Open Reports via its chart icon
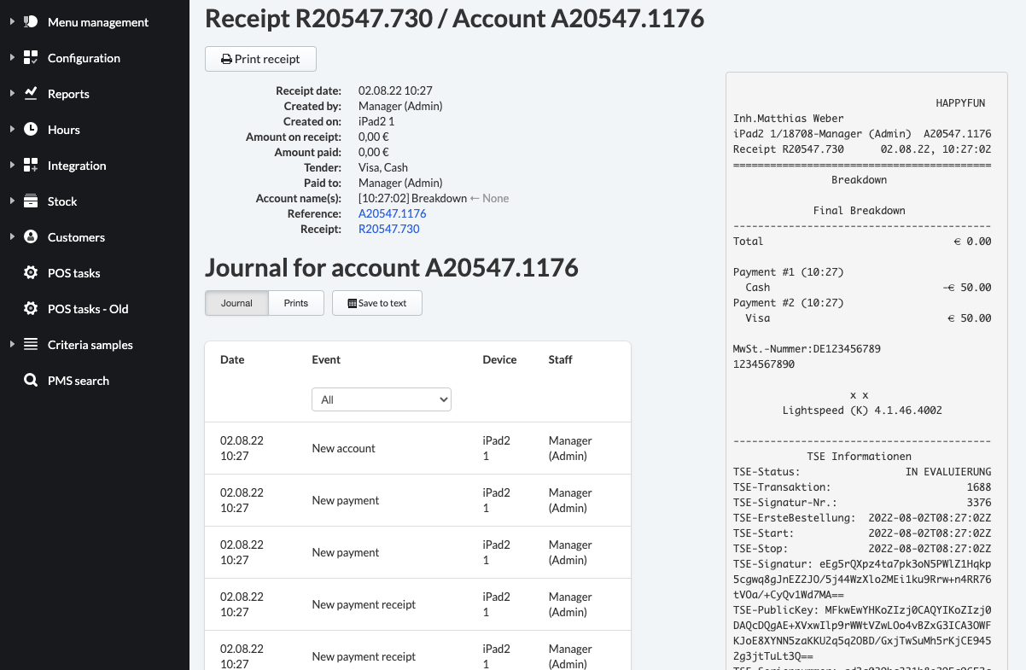 point(31,94)
